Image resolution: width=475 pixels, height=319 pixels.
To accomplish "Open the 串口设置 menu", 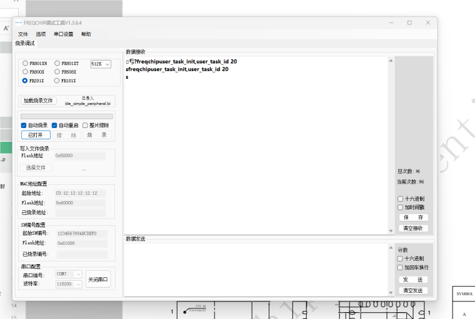I will pos(63,34).
